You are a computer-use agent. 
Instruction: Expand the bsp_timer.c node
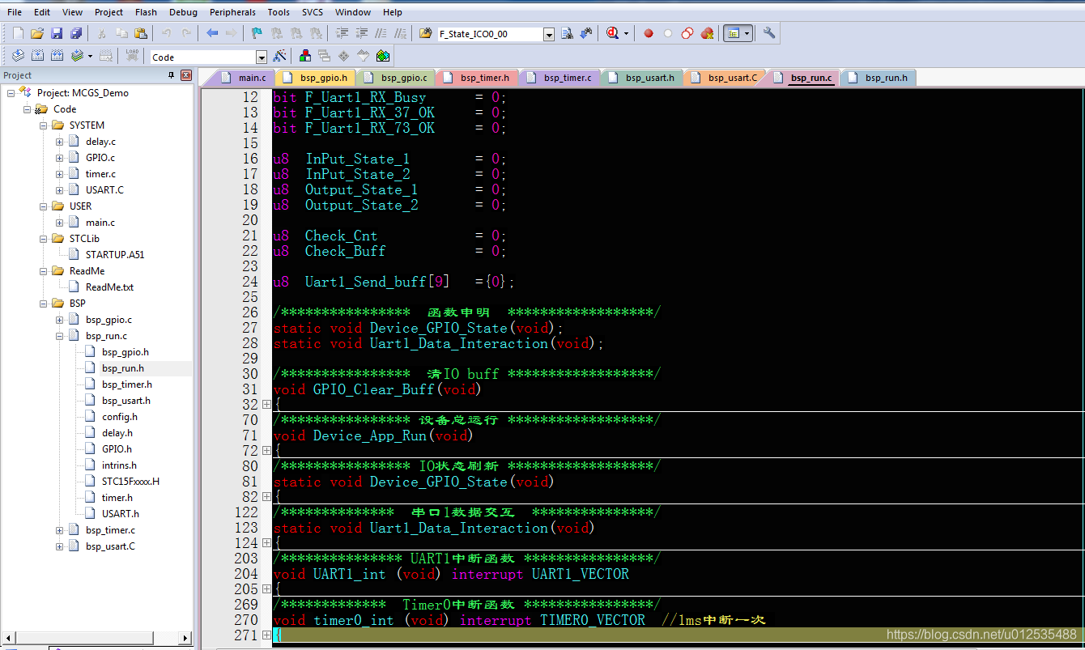tap(60, 530)
